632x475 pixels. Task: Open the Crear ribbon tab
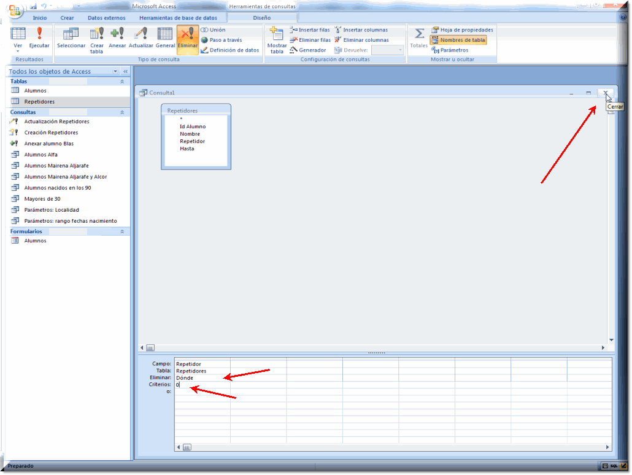pyautogui.click(x=67, y=18)
